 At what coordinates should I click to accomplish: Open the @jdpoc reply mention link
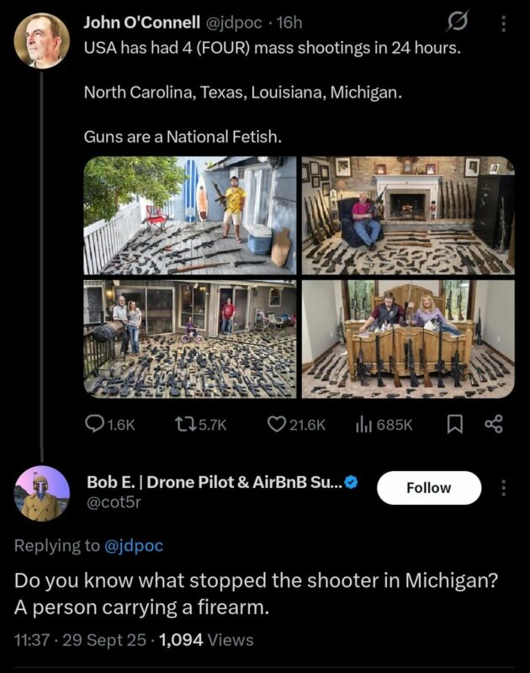(x=133, y=546)
